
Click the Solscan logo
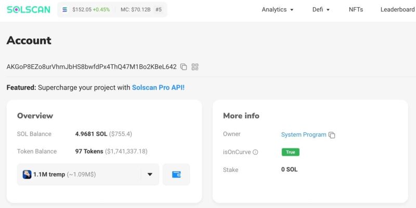pos(28,9)
